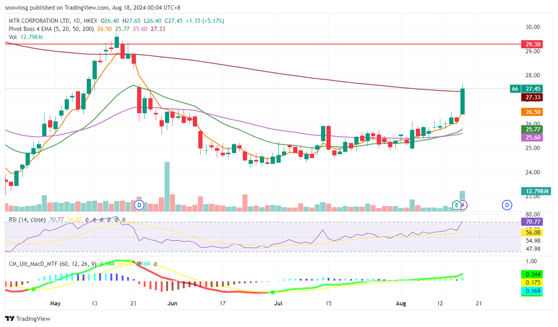Click the latest tall green candlestick
This screenshot has height=327, width=558.
click(x=462, y=101)
